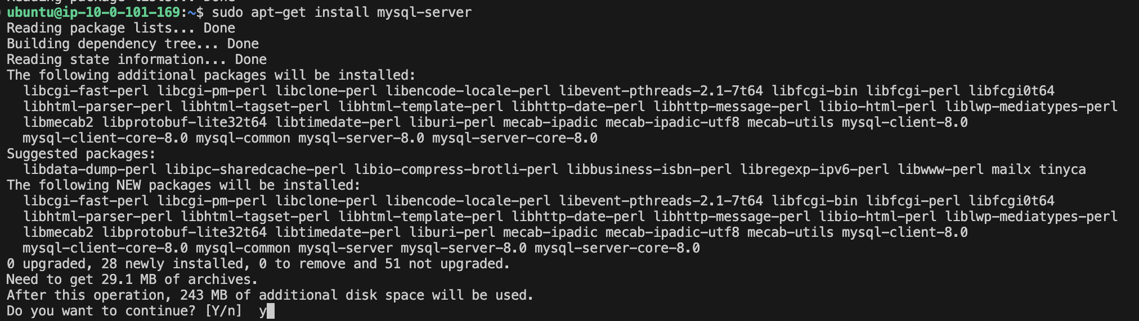Screen dimensions: 1139x321
Task: Click 'Reading state information... Done' text
Action: [x=137, y=59]
